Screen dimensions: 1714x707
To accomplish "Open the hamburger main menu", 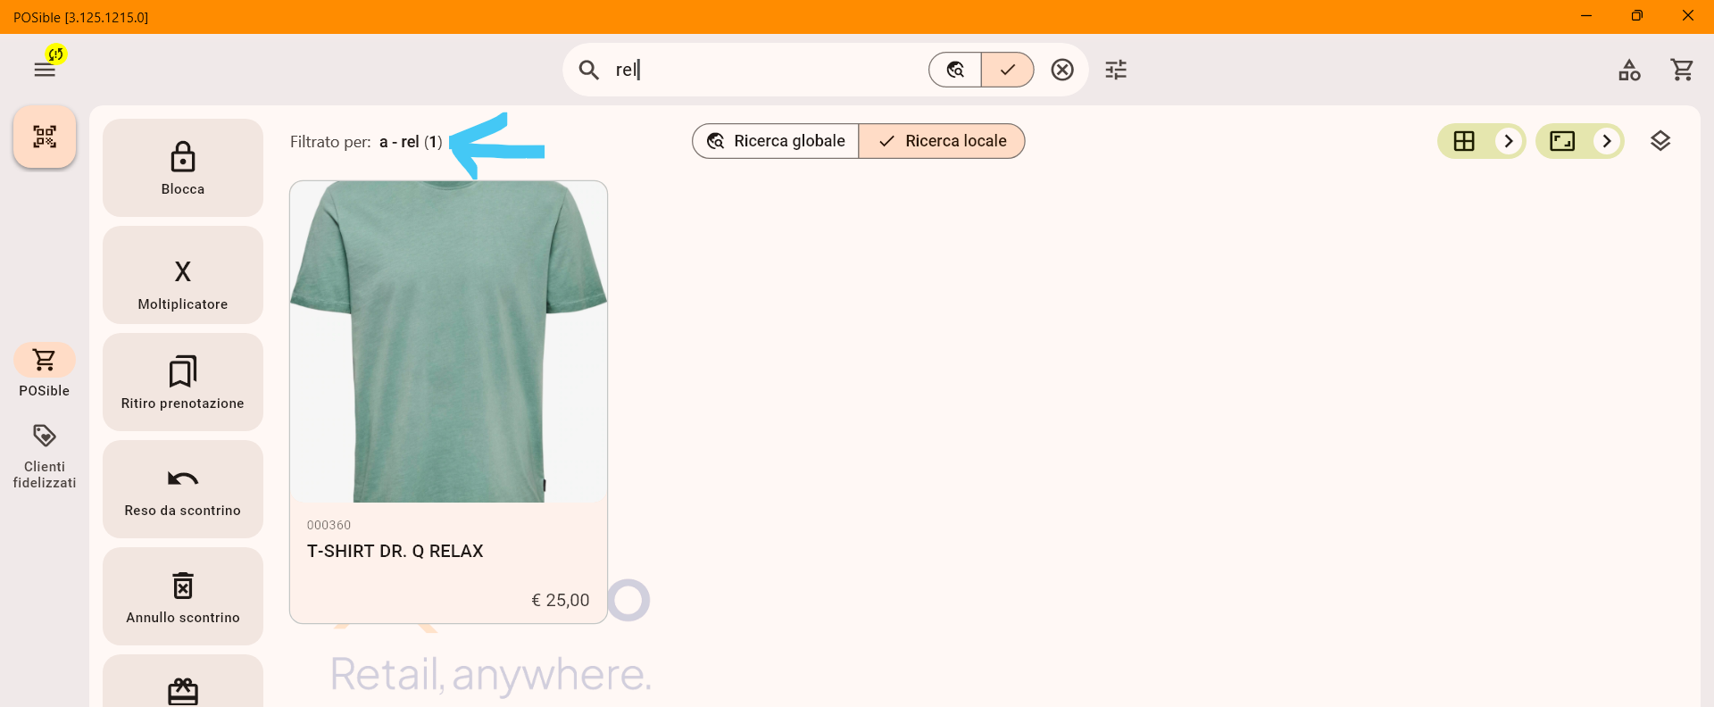I will [44, 70].
